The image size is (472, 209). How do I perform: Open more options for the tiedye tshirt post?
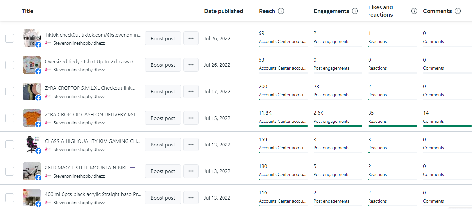191,65
